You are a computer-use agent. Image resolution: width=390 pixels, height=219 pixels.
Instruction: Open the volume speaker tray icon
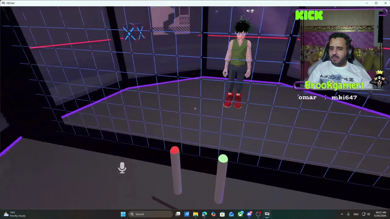pos(368,214)
